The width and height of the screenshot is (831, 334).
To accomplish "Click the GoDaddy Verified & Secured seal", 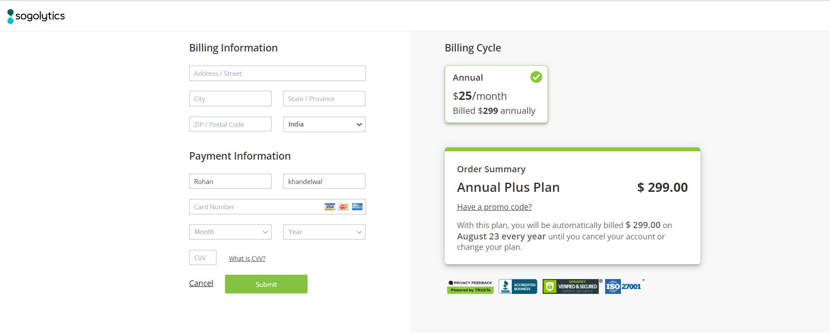I will tap(571, 286).
